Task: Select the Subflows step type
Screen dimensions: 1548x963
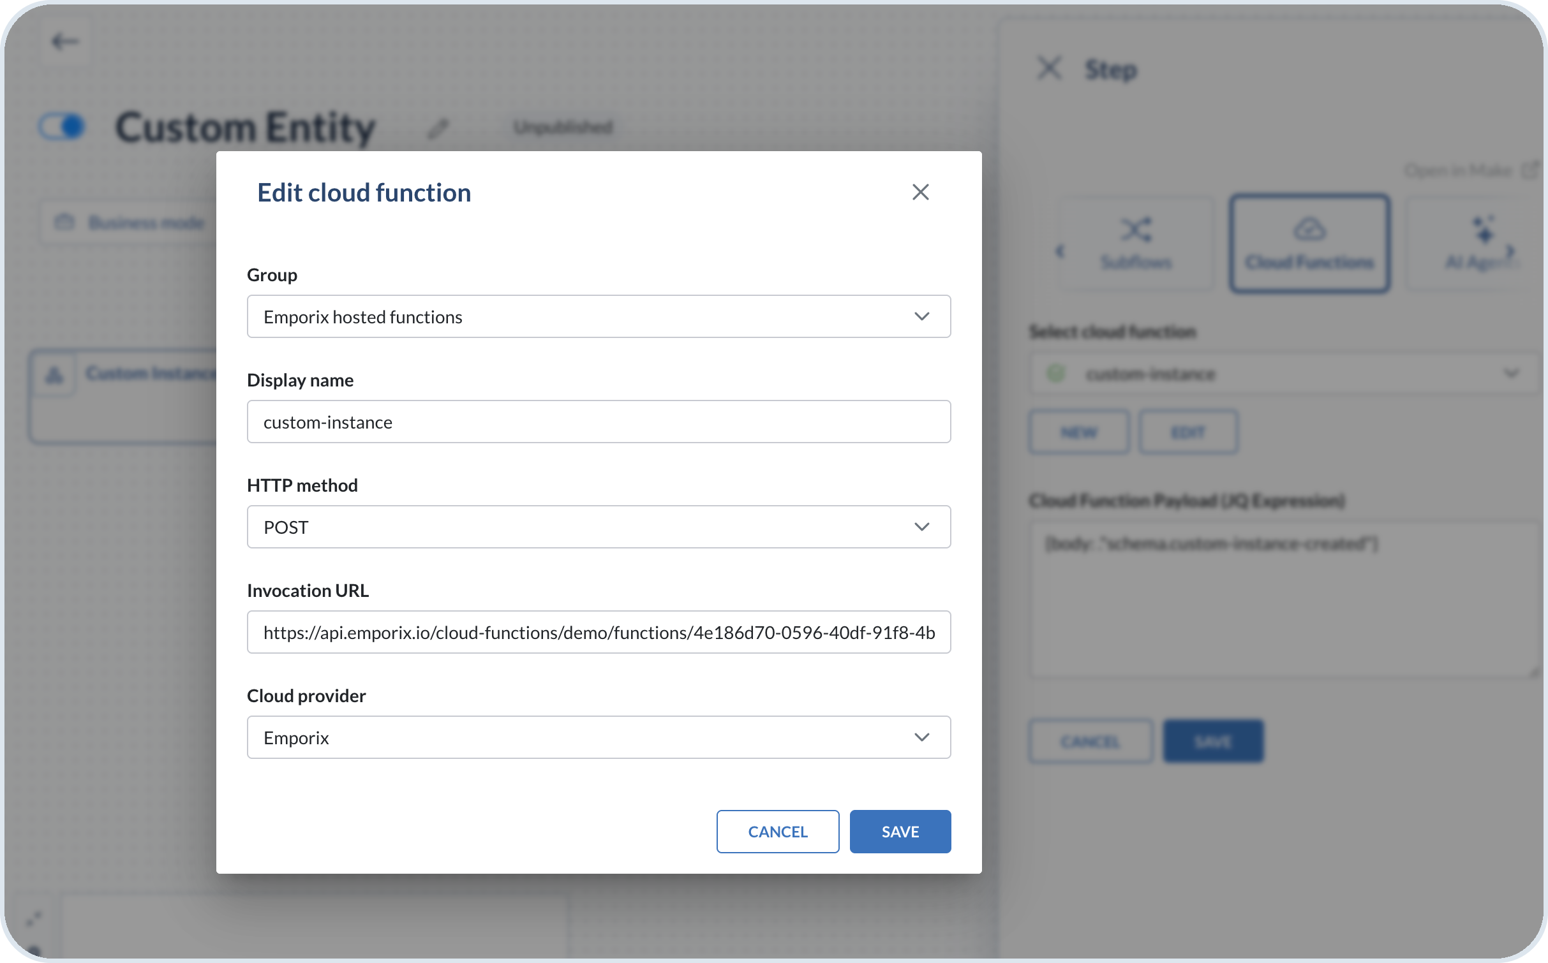Action: pyautogui.click(x=1136, y=244)
